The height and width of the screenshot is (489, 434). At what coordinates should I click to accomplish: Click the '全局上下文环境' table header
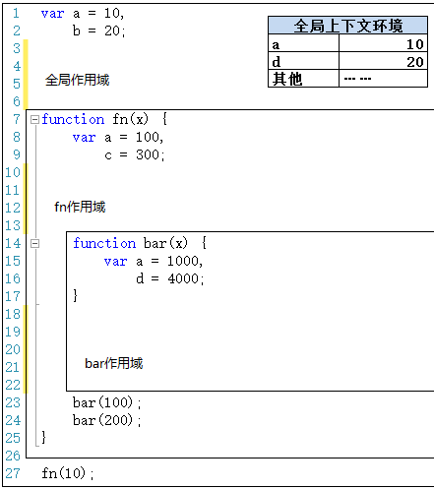[347, 26]
